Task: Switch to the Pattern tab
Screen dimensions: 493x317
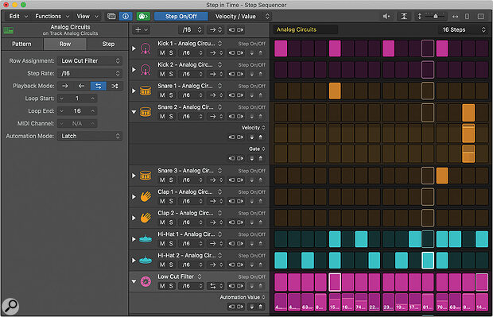Action: click(x=21, y=44)
